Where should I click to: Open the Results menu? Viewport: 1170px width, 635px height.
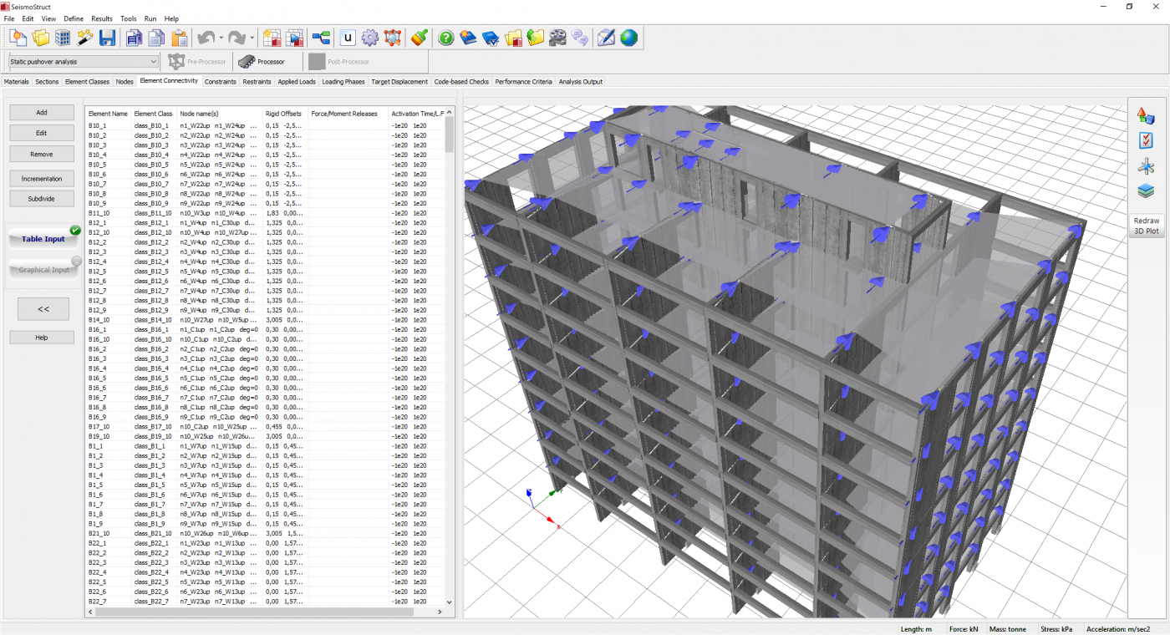point(102,18)
